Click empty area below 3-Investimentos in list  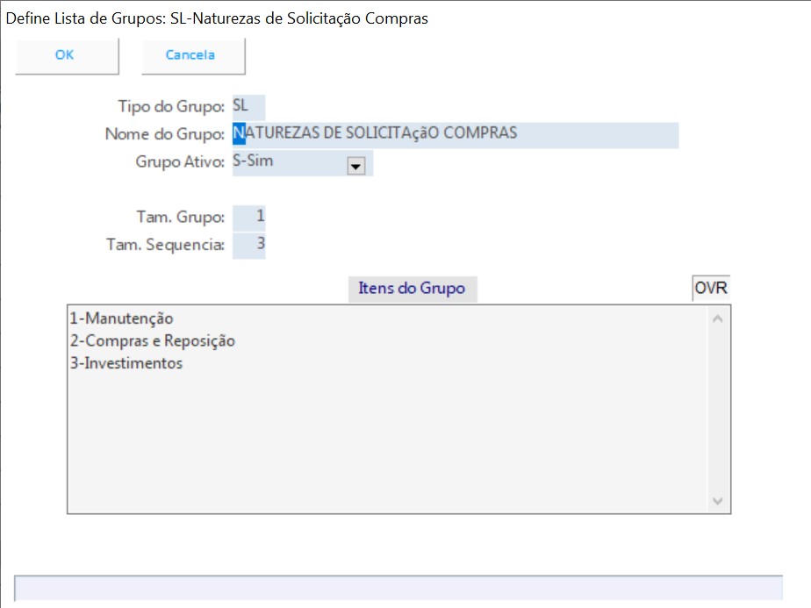click(386, 439)
